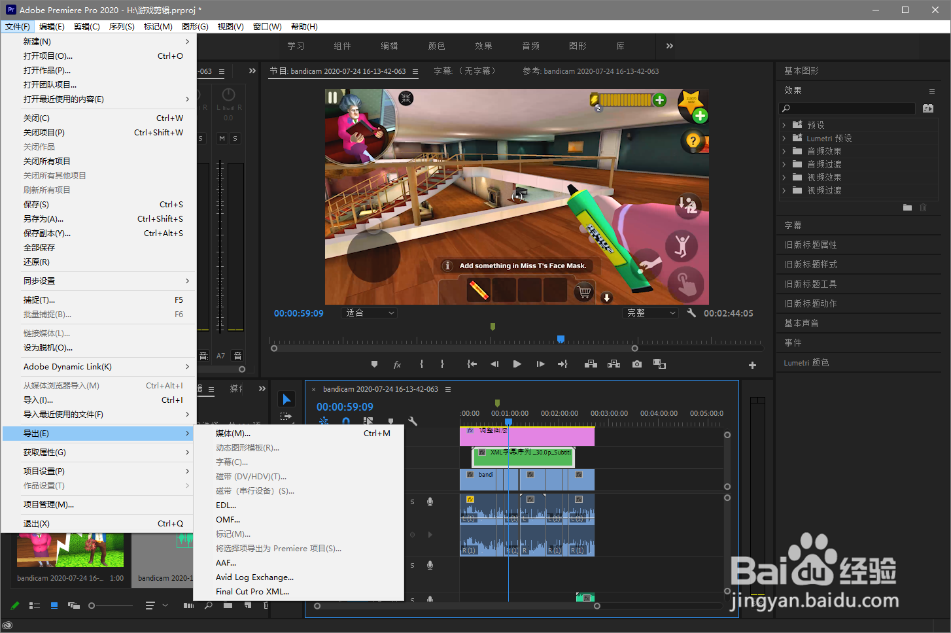Viewport: 951px width, 633px height.
Task: Expand the 音频效果 folder
Action: pos(784,151)
